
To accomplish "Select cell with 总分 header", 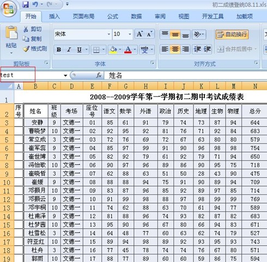I will tap(254, 111).
